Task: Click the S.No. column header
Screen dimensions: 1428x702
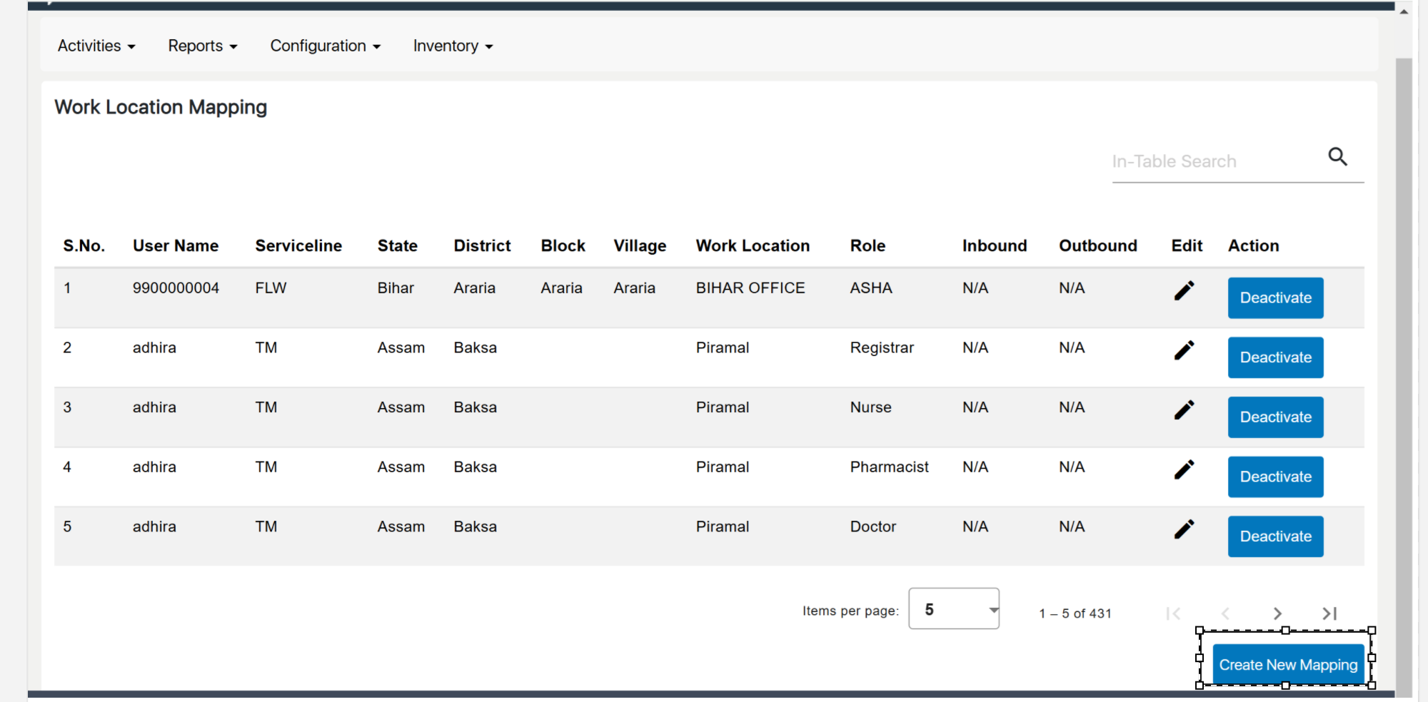Action: click(x=84, y=245)
